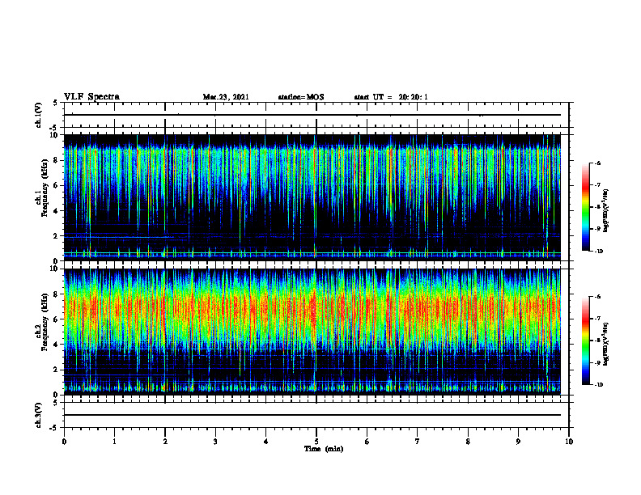Screen dimensions: 641x495
Task: Click the "-6" tick on ch.2 color bar
Action: click(597, 297)
